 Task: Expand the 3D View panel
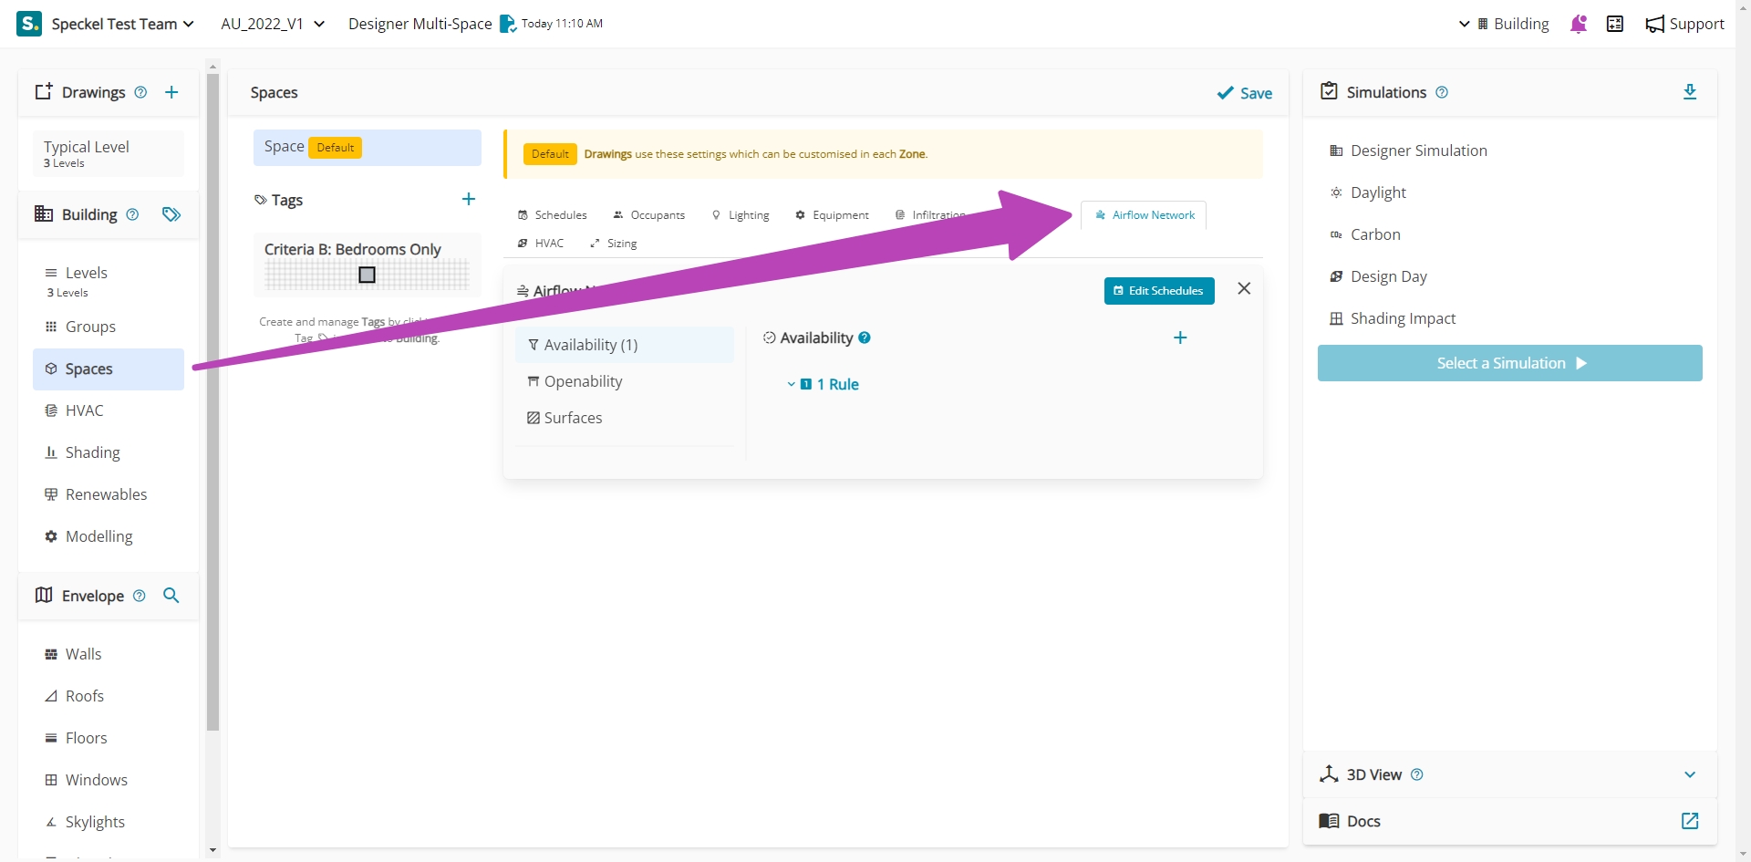point(1689,774)
